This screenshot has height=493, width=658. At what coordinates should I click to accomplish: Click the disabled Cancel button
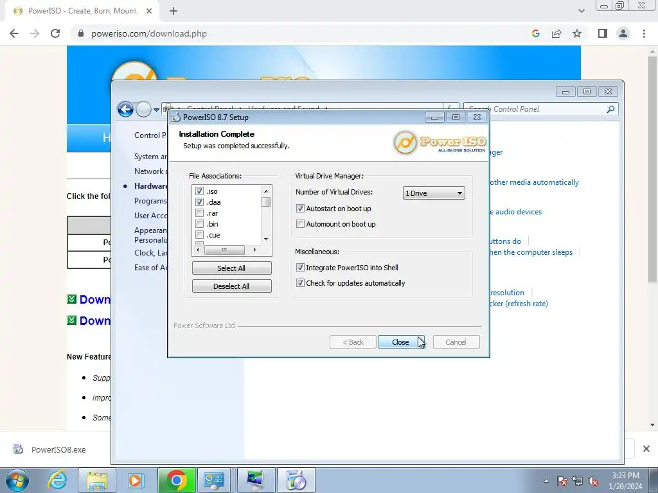pos(456,342)
